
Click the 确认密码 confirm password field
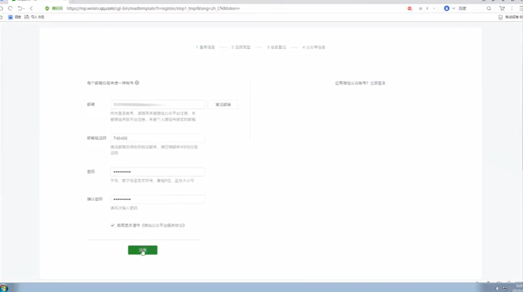157,200
